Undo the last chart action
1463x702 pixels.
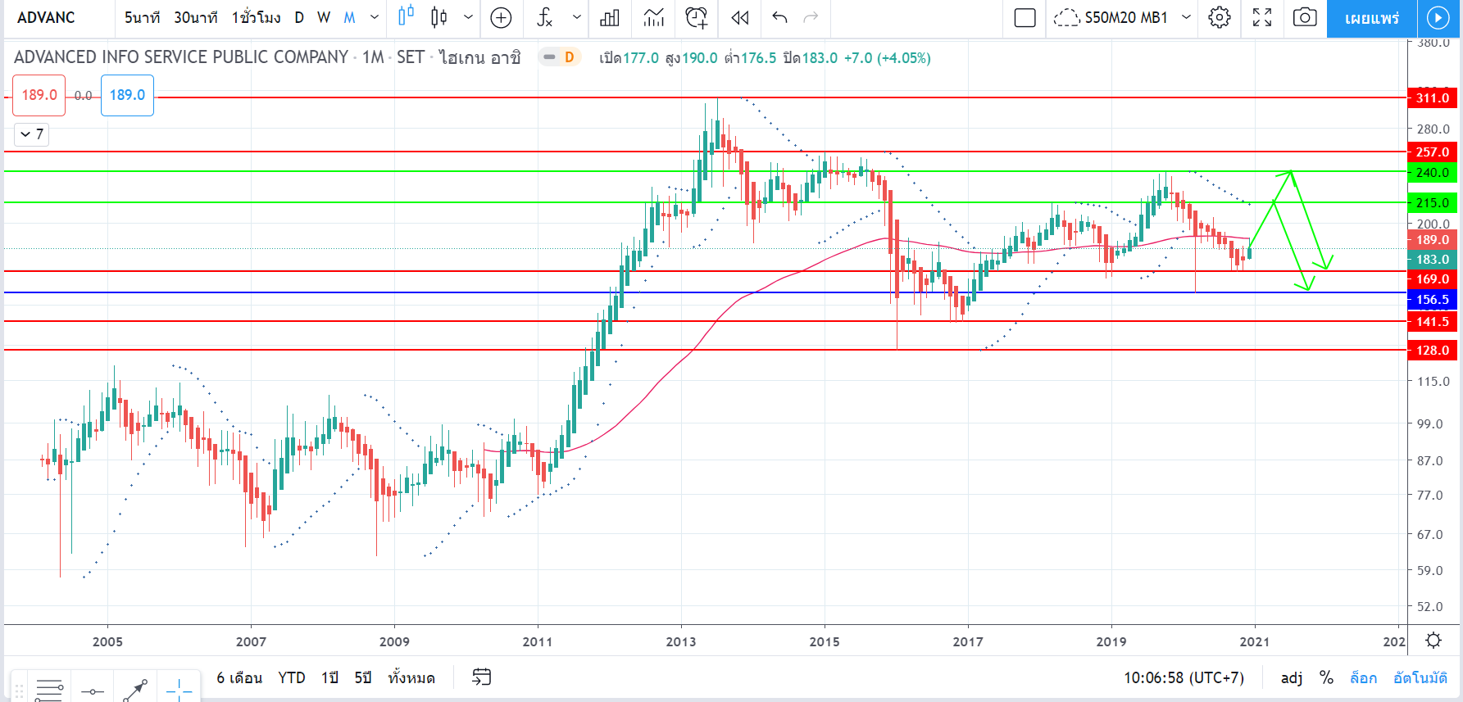pyautogui.click(x=779, y=17)
